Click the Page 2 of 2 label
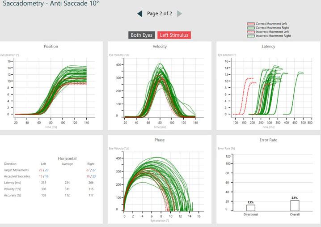 (160, 14)
